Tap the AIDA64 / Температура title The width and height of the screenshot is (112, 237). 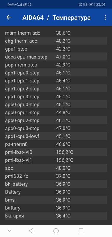pos(56,17)
